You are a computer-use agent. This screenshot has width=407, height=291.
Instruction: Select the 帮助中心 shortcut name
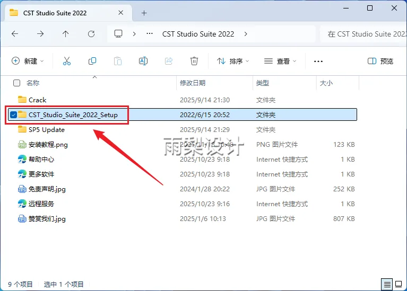[x=41, y=159]
